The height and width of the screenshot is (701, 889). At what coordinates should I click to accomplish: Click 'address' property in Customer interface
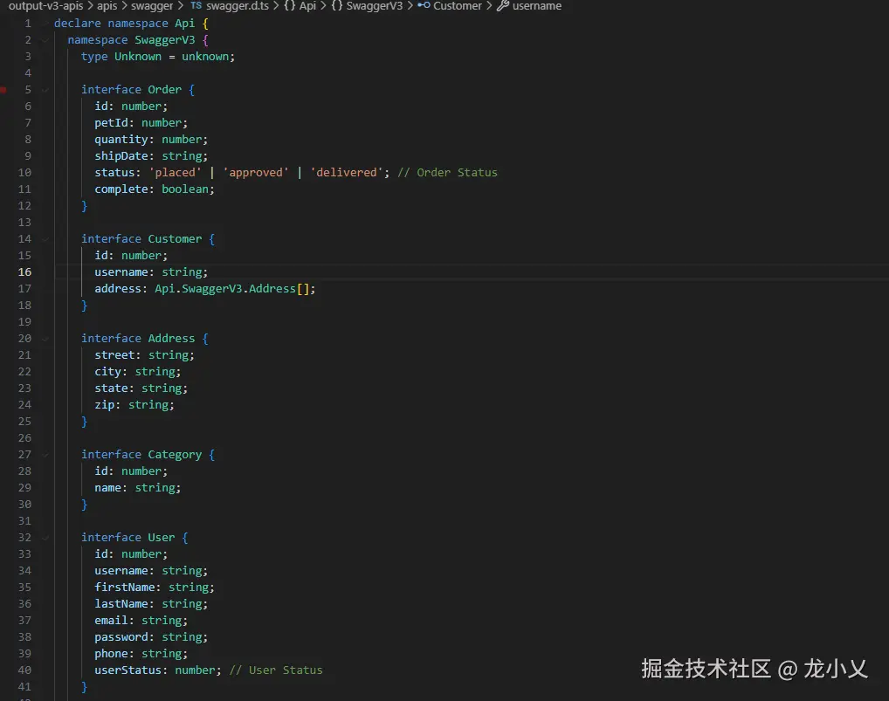pyautogui.click(x=118, y=288)
